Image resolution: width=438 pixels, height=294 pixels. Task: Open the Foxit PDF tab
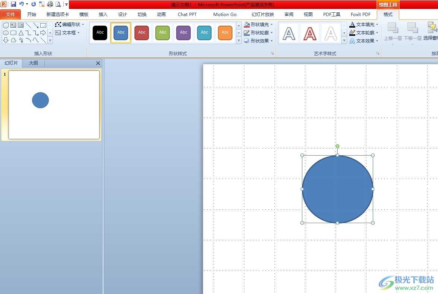pyautogui.click(x=360, y=14)
